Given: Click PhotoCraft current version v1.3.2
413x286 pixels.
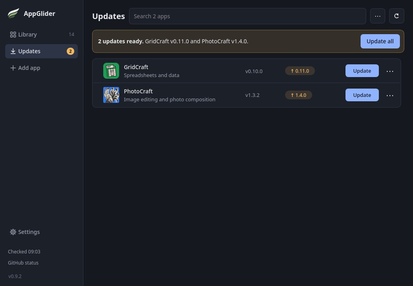Looking at the screenshot, I should (x=252, y=95).
